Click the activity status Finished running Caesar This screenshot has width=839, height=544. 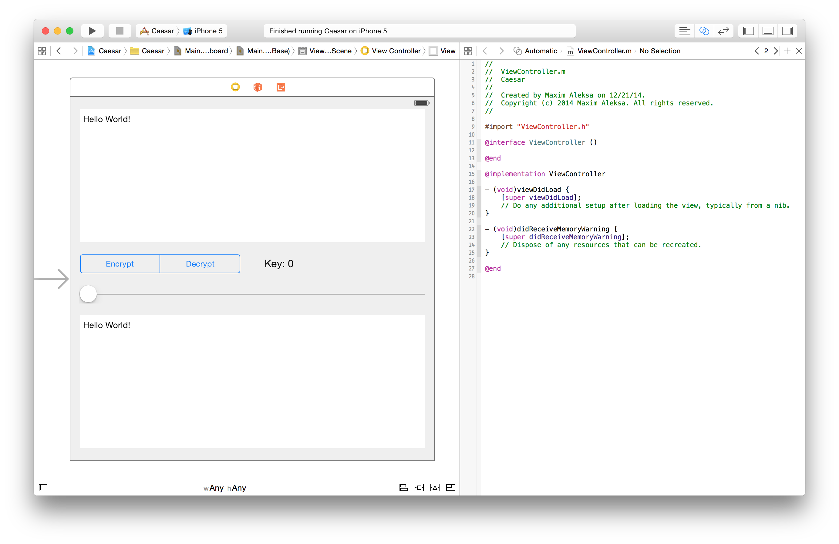(x=419, y=31)
